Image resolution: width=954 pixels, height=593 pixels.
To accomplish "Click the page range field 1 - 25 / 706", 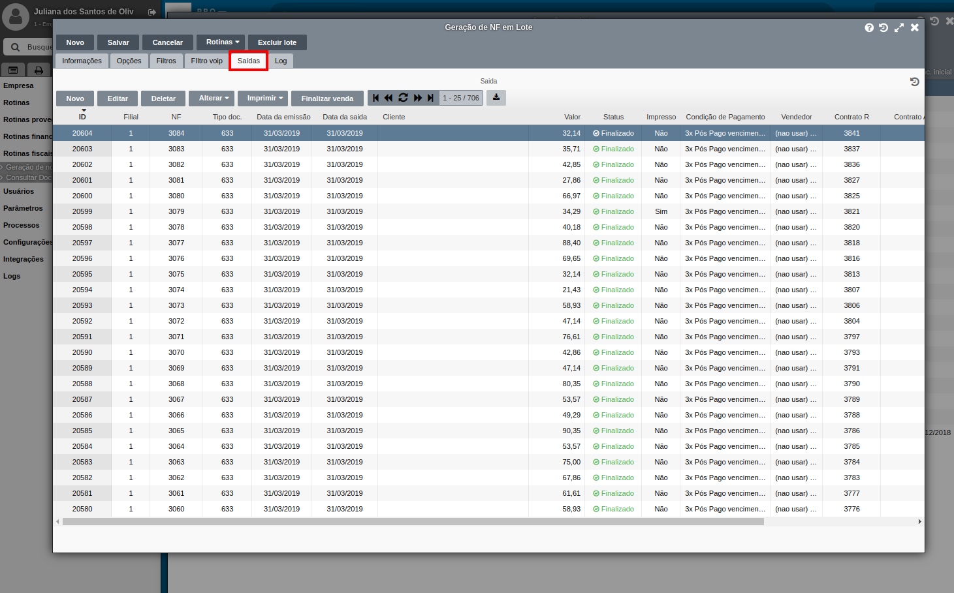I will pos(461,98).
